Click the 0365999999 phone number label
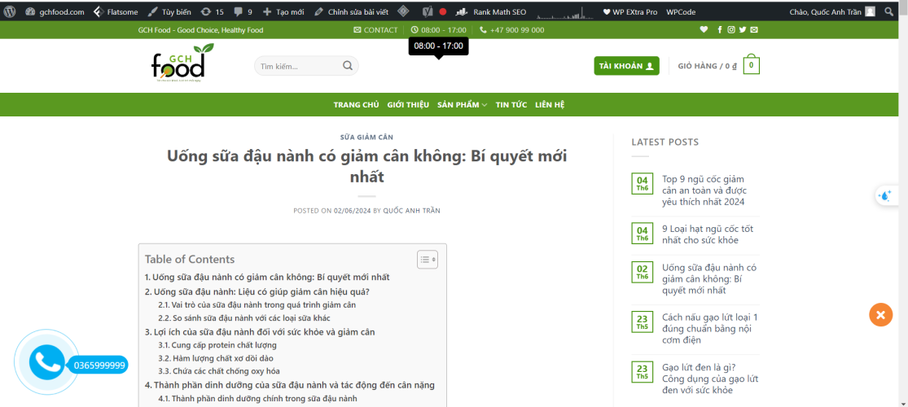This screenshot has width=908, height=407. click(x=99, y=365)
